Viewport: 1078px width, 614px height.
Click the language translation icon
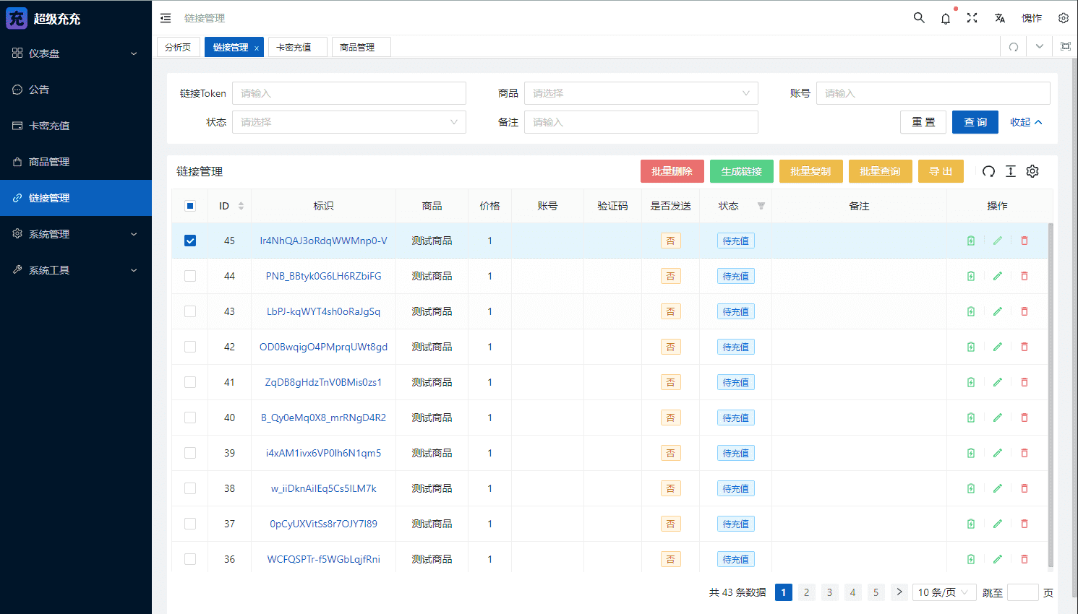(999, 18)
